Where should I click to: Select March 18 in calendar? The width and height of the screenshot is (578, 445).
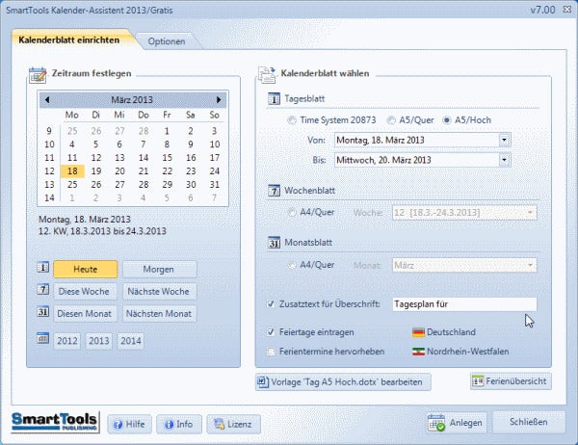(72, 171)
